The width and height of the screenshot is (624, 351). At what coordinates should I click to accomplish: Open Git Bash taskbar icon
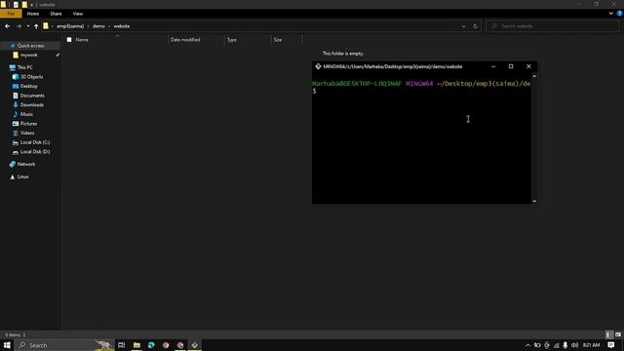click(195, 345)
